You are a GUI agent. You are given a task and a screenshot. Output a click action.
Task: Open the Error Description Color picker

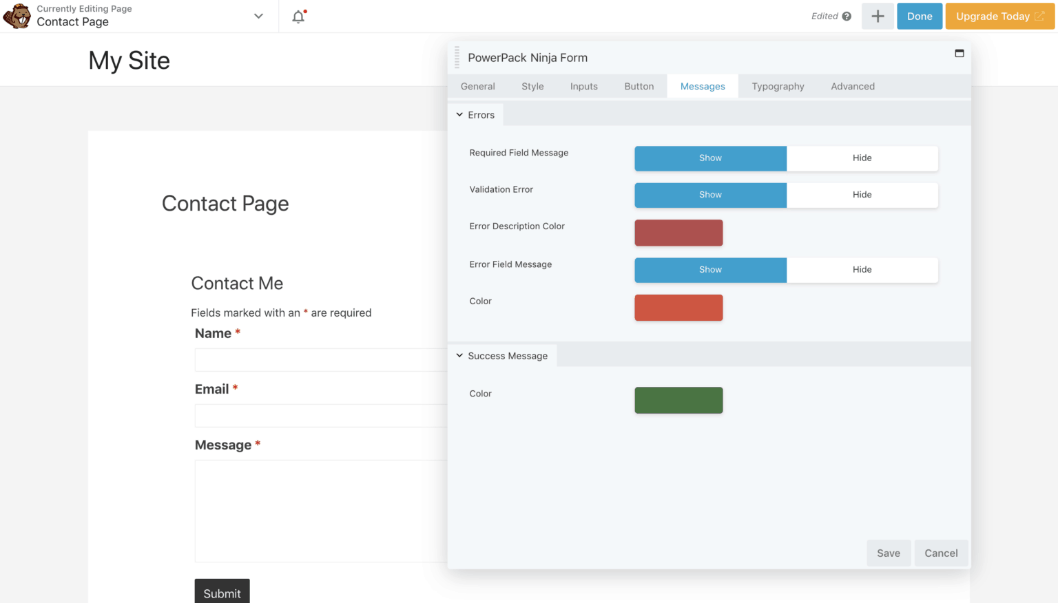678,233
